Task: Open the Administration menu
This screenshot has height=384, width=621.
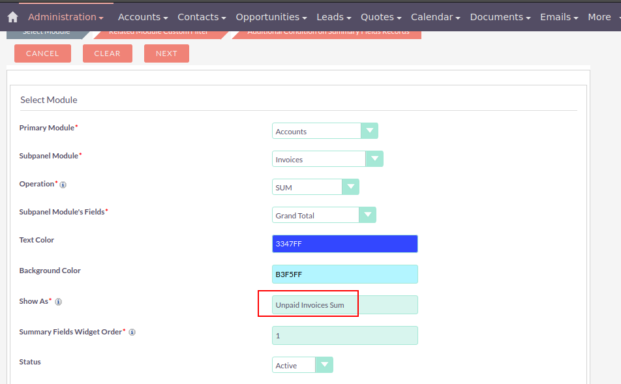Action: [x=65, y=17]
